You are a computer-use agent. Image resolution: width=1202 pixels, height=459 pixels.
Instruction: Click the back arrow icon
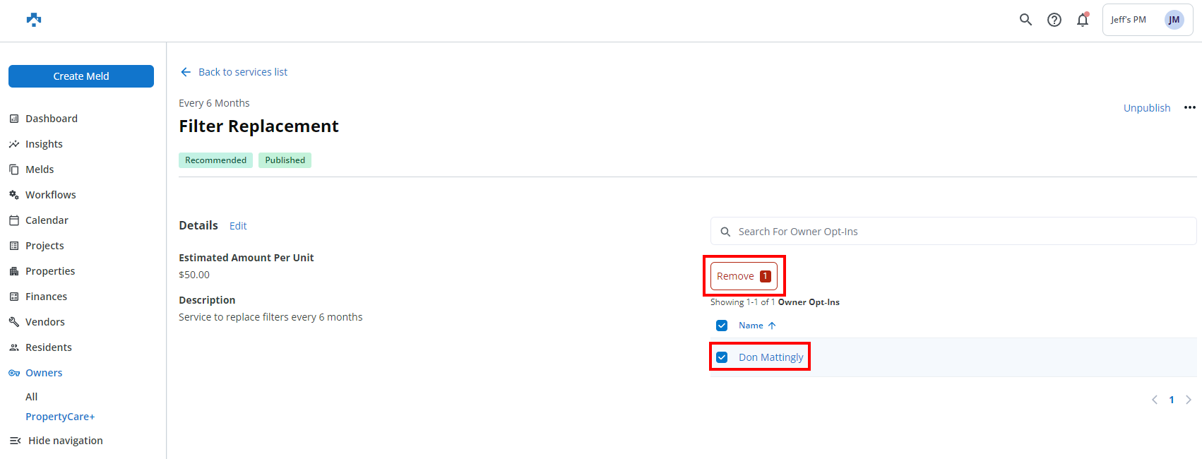[x=186, y=72]
